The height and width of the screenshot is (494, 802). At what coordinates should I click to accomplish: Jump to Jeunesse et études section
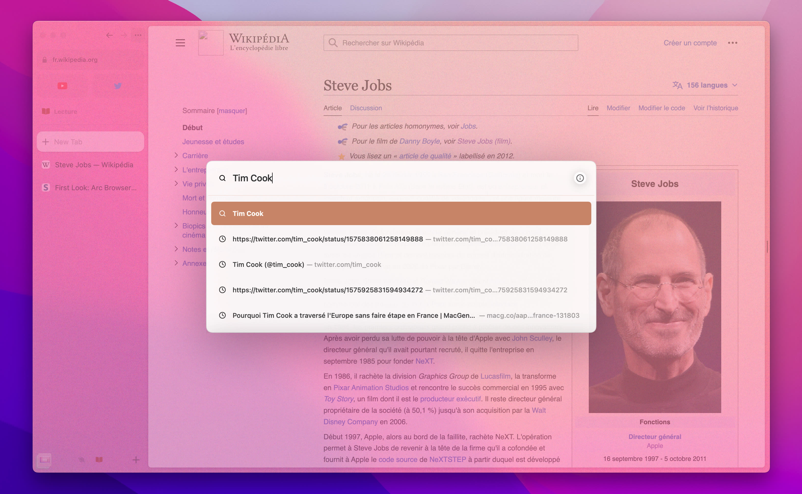[x=213, y=142]
